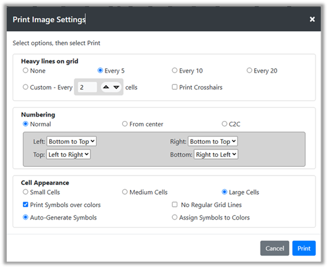Click the Print button
This screenshot has width=328, height=268.
[304, 248]
